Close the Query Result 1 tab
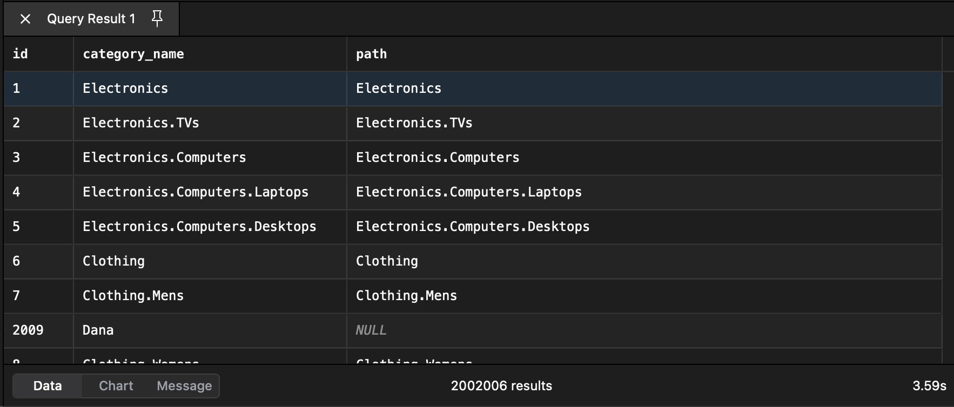 click(25, 19)
